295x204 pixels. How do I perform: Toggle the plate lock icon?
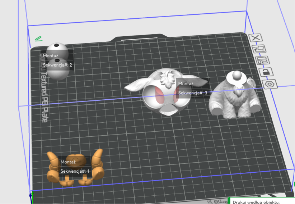[x=266, y=72]
